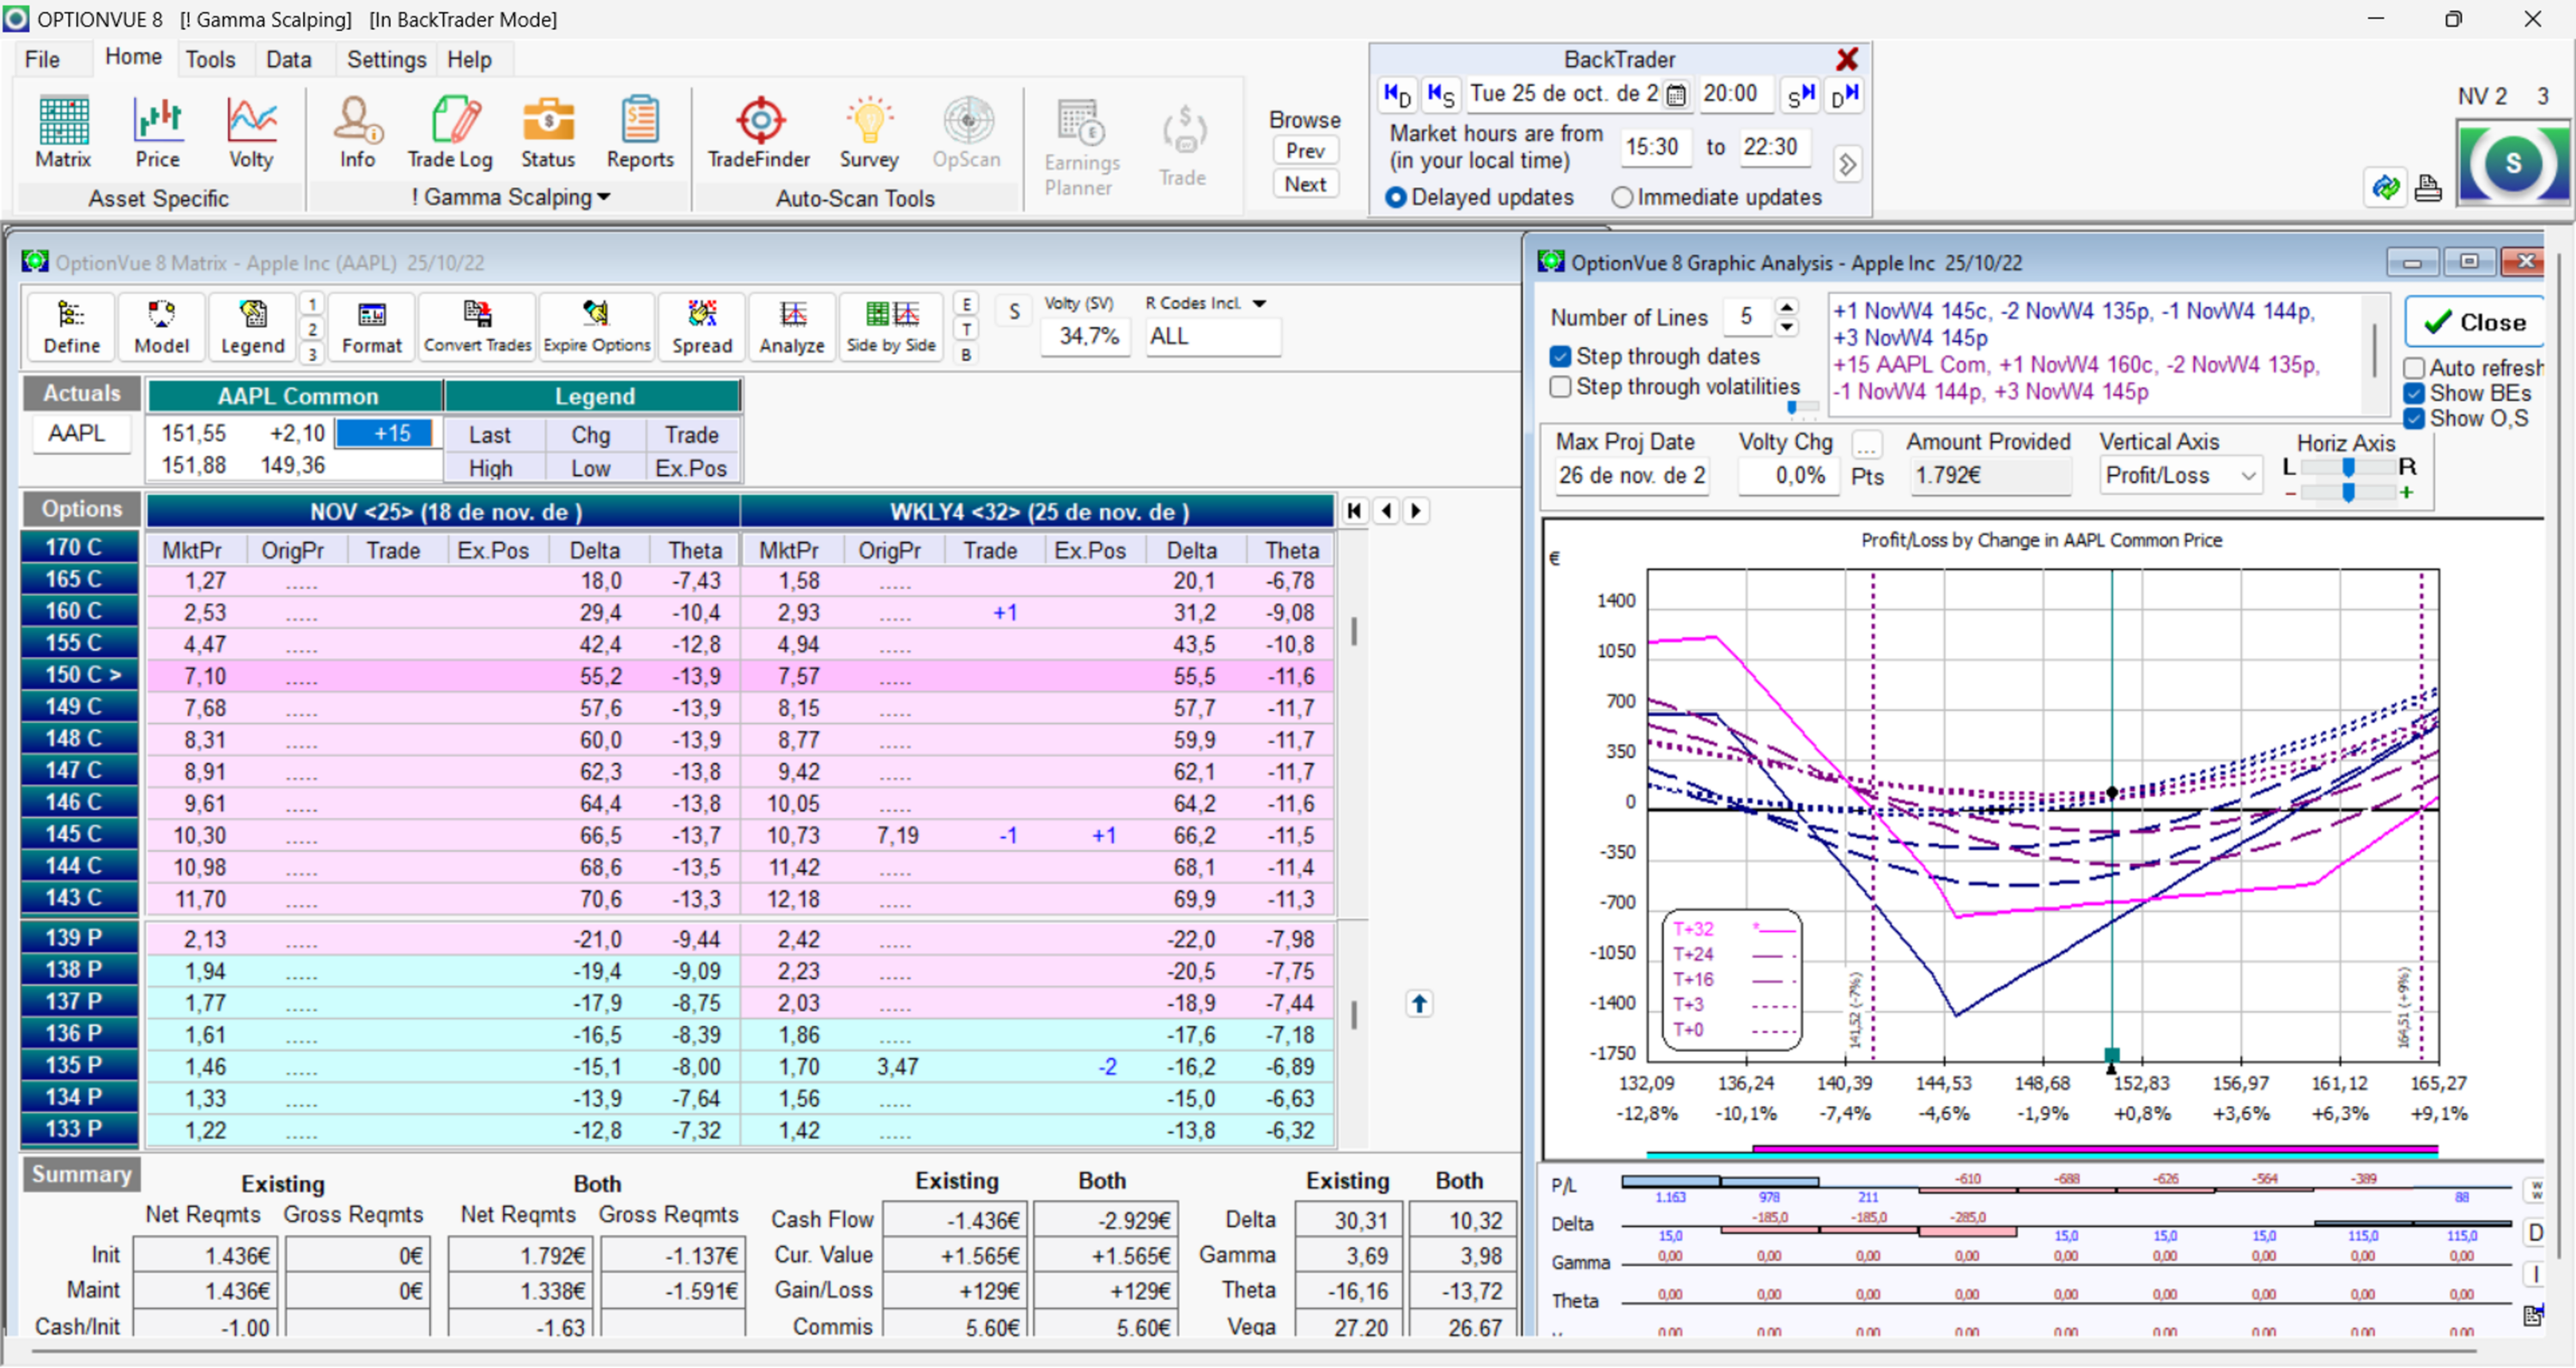
Task: Open the BackTrader date calendar picker
Action: [x=1677, y=95]
